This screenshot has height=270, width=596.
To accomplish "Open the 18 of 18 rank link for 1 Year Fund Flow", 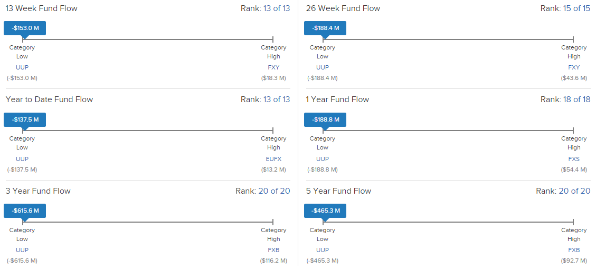I will pyautogui.click(x=576, y=99).
